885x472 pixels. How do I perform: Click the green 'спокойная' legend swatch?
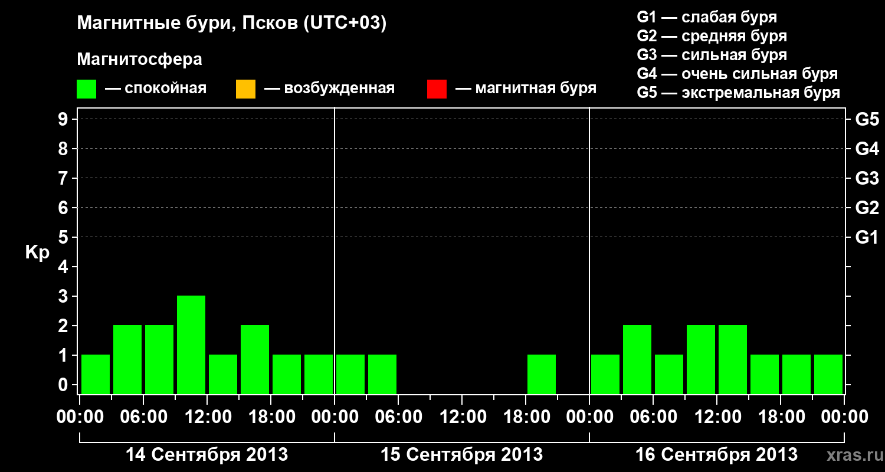(x=87, y=89)
